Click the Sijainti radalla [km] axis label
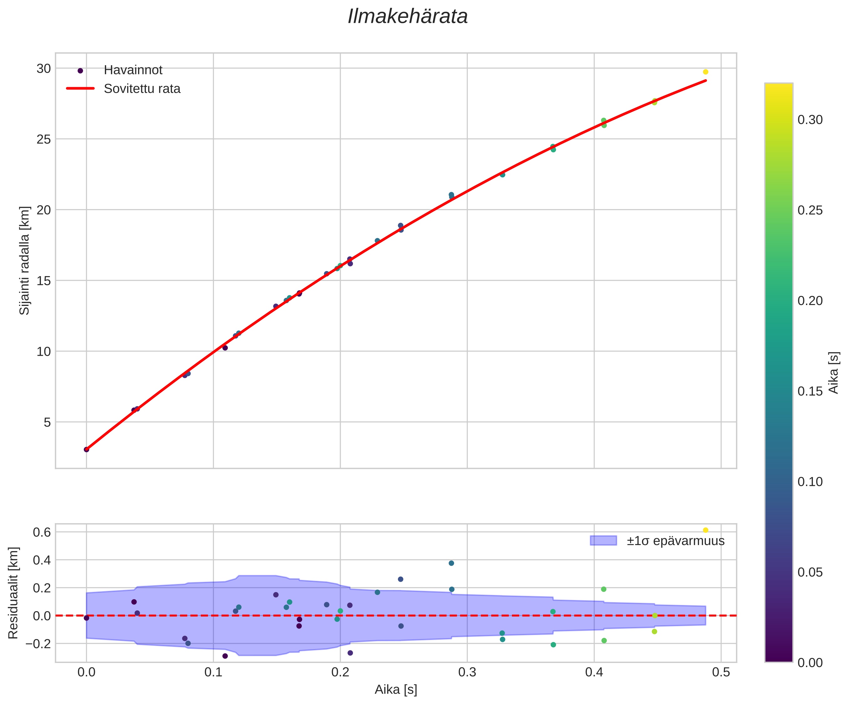 click(25, 261)
